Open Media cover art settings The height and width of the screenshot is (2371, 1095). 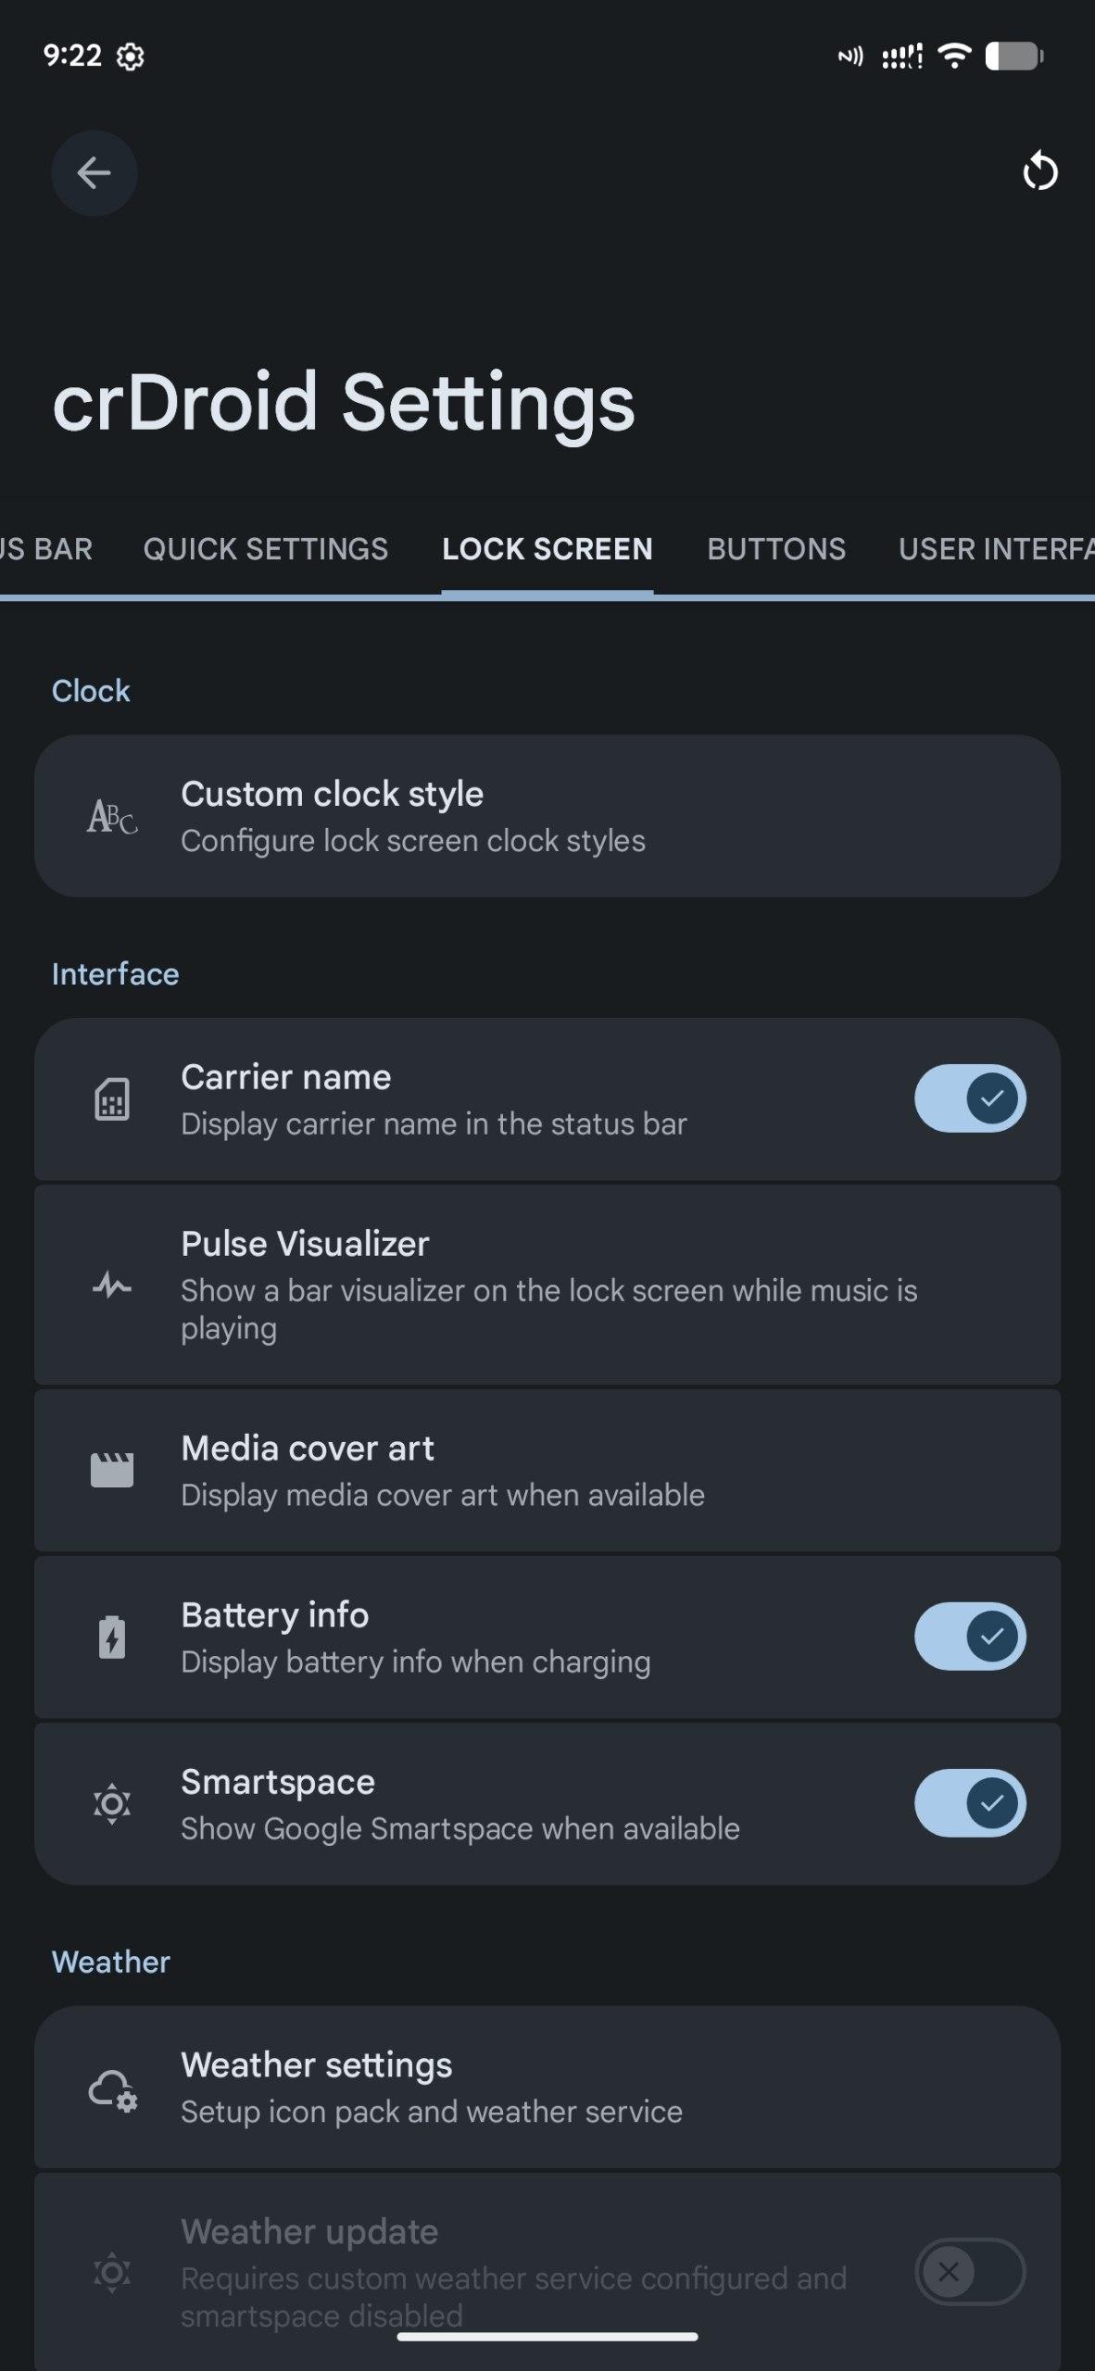click(547, 1470)
